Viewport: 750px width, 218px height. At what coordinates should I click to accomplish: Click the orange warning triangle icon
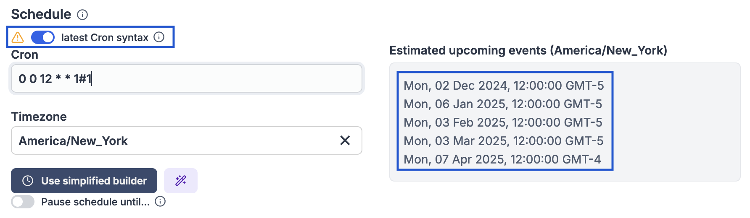pos(18,38)
